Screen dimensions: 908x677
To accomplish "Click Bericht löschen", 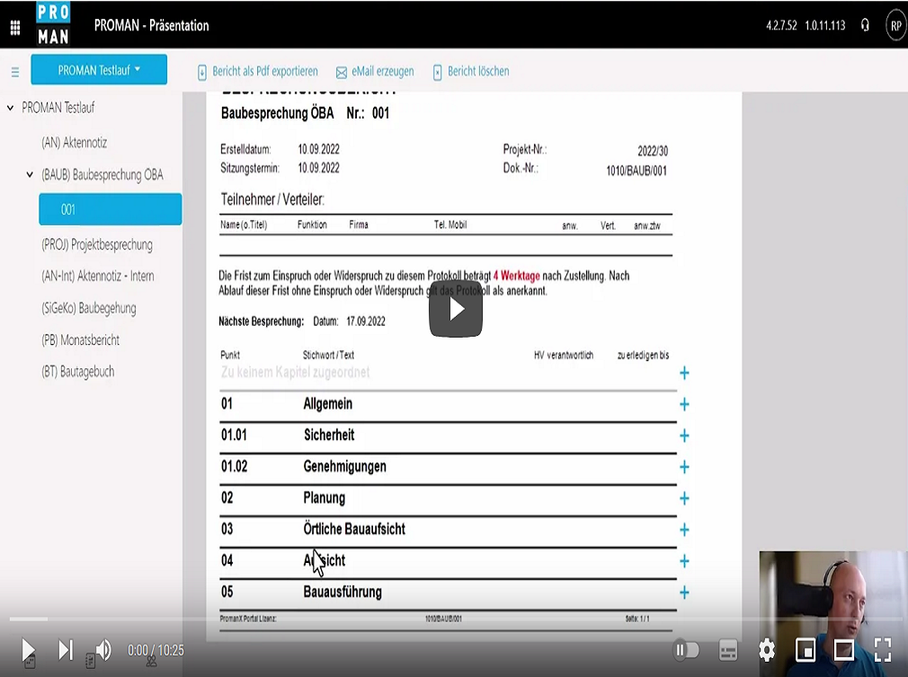I will click(x=471, y=72).
